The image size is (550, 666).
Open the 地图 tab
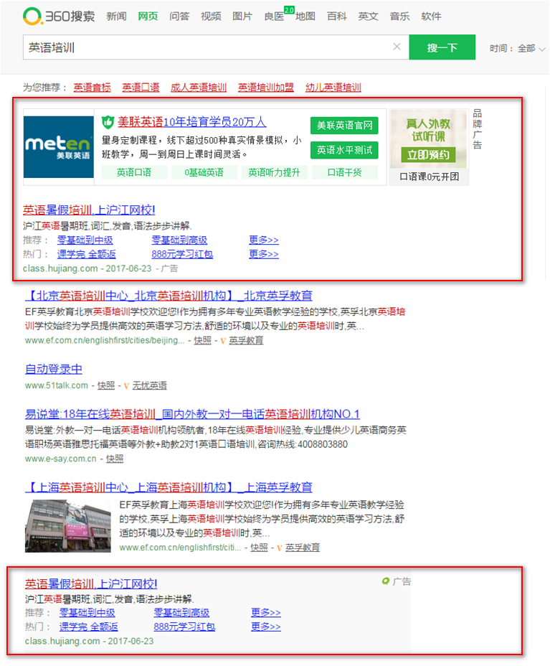tap(305, 16)
